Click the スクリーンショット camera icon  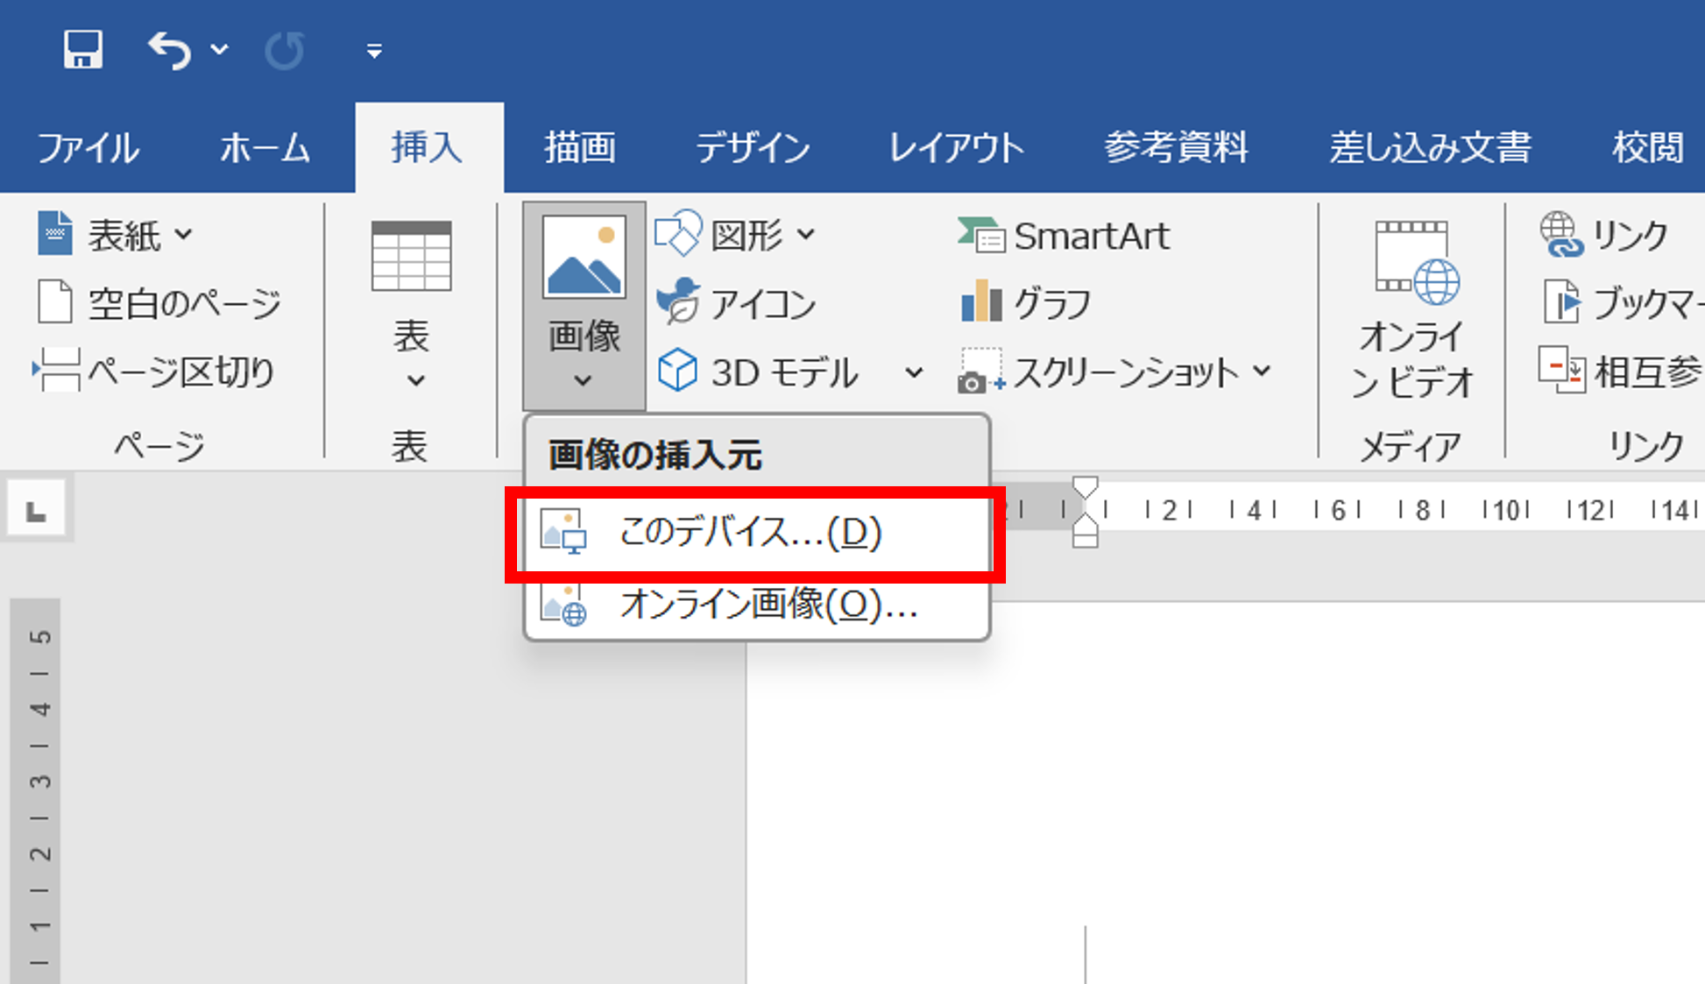tap(980, 372)
